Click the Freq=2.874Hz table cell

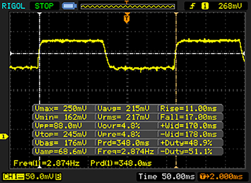(x=126, y=151)
